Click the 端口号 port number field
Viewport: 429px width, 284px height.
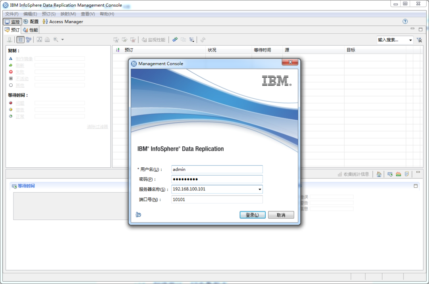(x=217, y=200)
